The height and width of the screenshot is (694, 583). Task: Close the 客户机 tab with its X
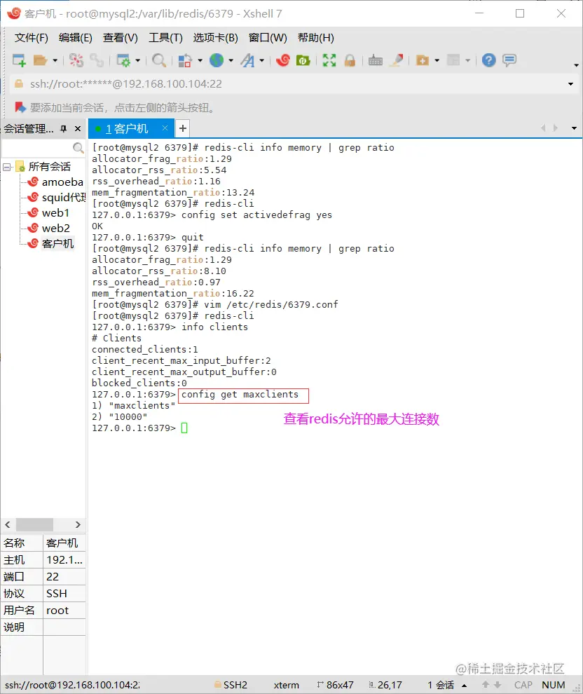165,128
